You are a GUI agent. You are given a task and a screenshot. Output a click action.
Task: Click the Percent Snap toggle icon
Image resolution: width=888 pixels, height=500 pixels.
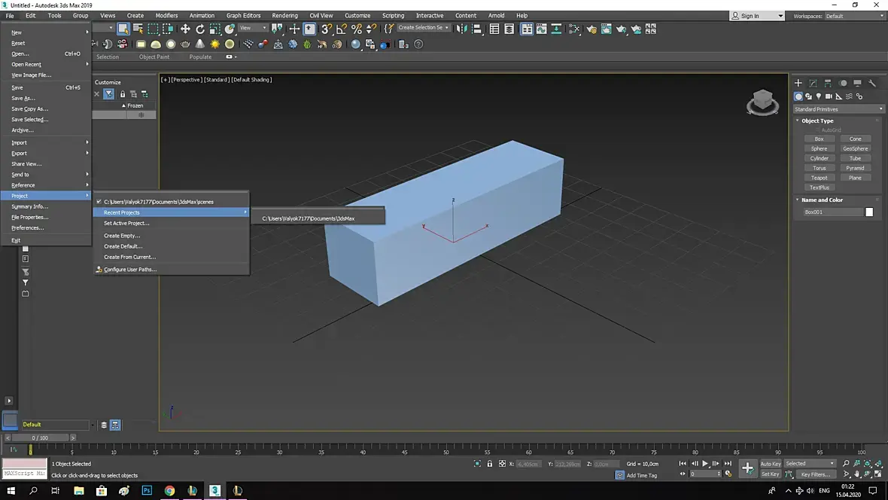coord(357,29)
